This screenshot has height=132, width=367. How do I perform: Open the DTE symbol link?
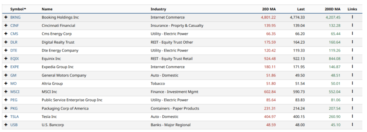coord(14,50)
